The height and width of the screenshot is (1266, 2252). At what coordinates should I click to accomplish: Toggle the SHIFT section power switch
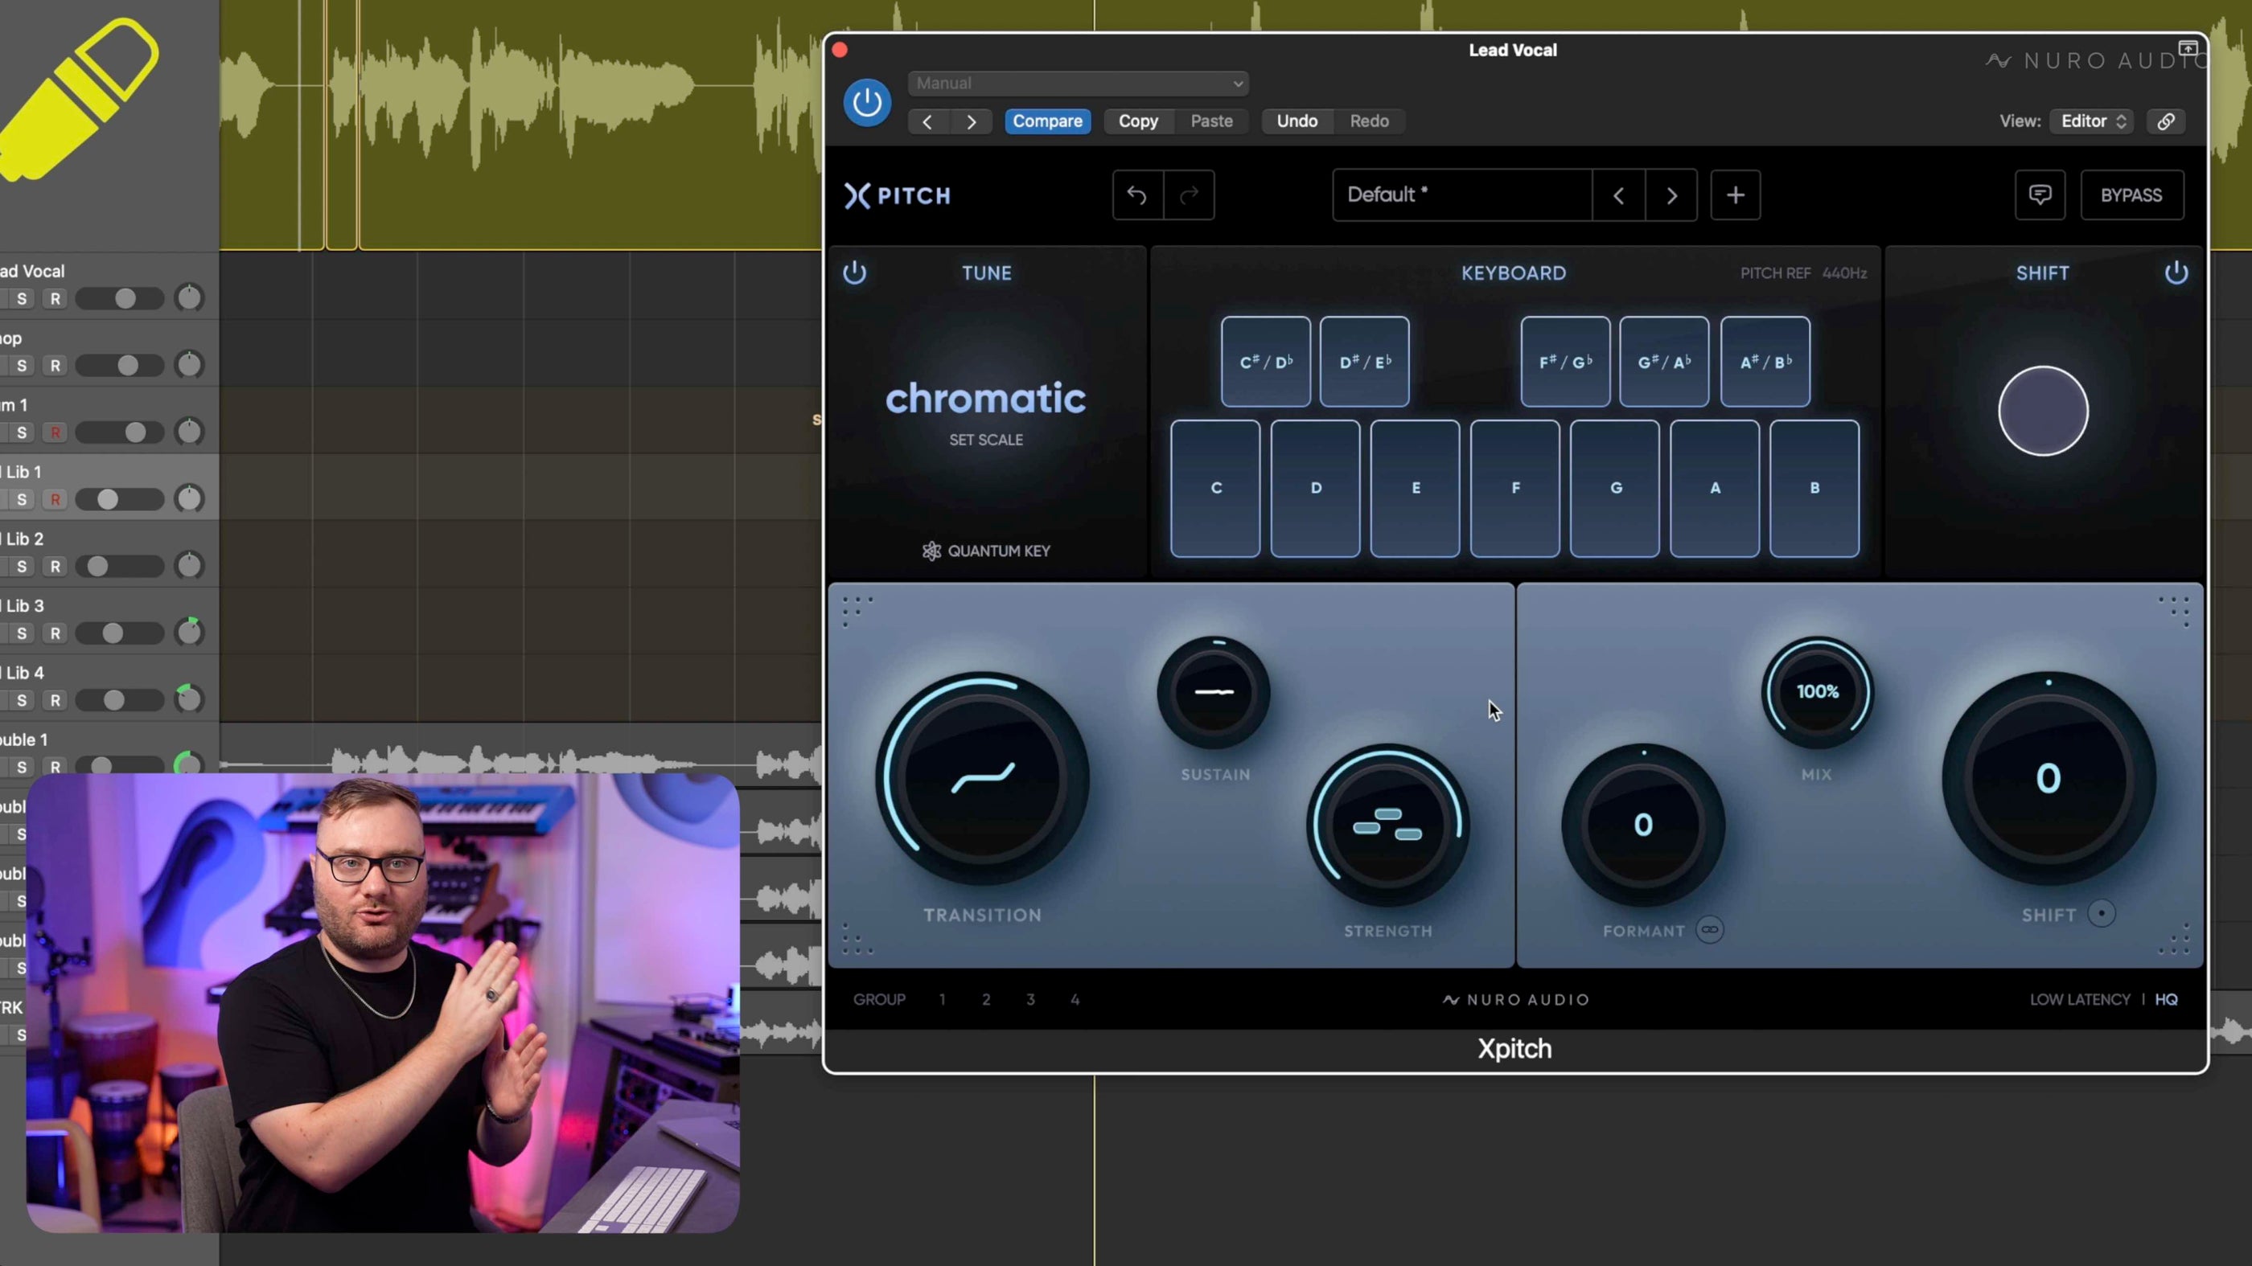[2177, 272]
